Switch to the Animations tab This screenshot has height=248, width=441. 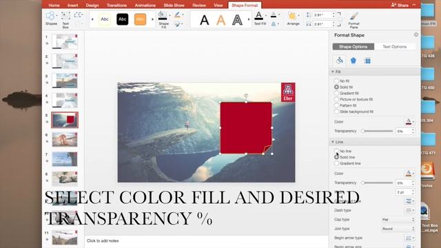tap(145, 6)
